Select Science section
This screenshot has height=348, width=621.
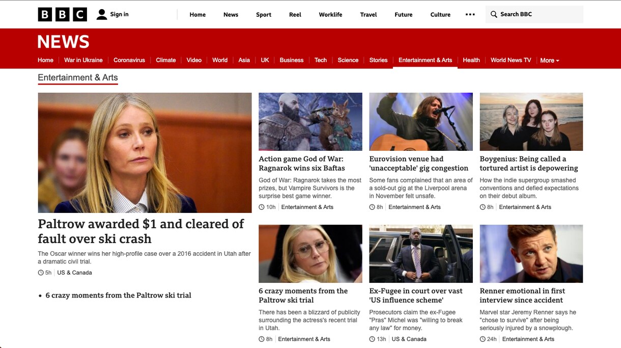(x=348, y=60)
